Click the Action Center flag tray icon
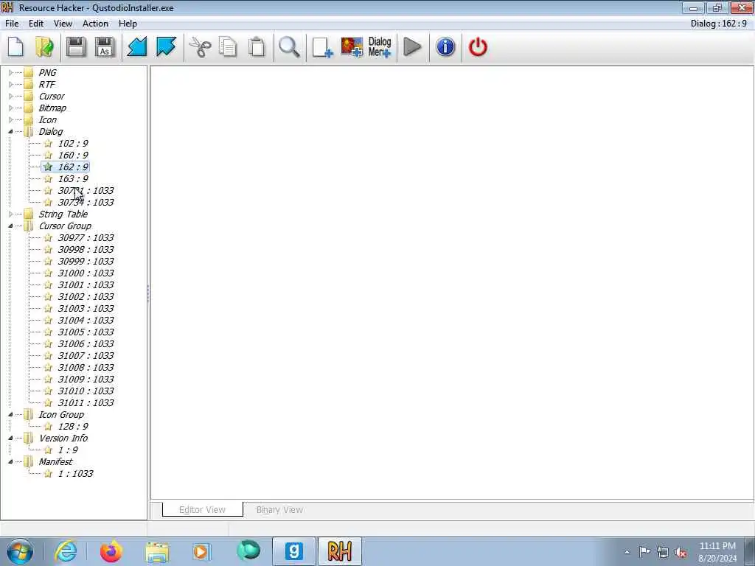 point(644,552)
